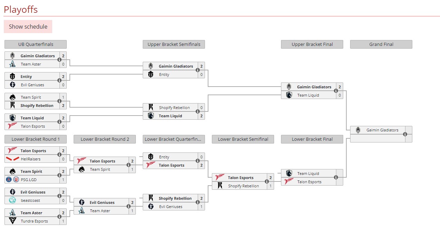Expand details for Gaimin Gladiators versus Team Liquid
Image resolution: width=440 pixels, height=227 pixels.
pos(335,91)
